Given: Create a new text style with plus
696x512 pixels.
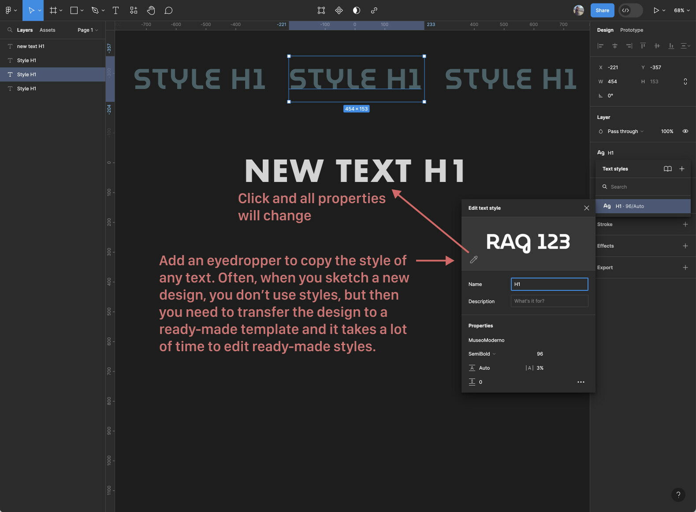Looking at the screenshot, I should 682,169.
